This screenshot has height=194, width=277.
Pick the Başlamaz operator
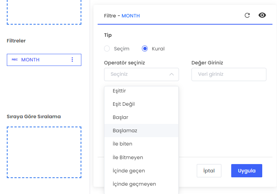coord(125,131)
